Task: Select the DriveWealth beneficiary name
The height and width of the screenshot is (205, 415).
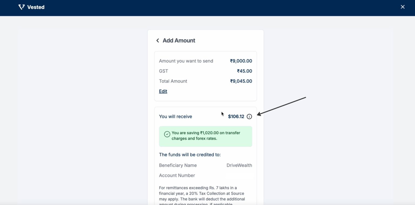Action: click(x=239, y=165)
